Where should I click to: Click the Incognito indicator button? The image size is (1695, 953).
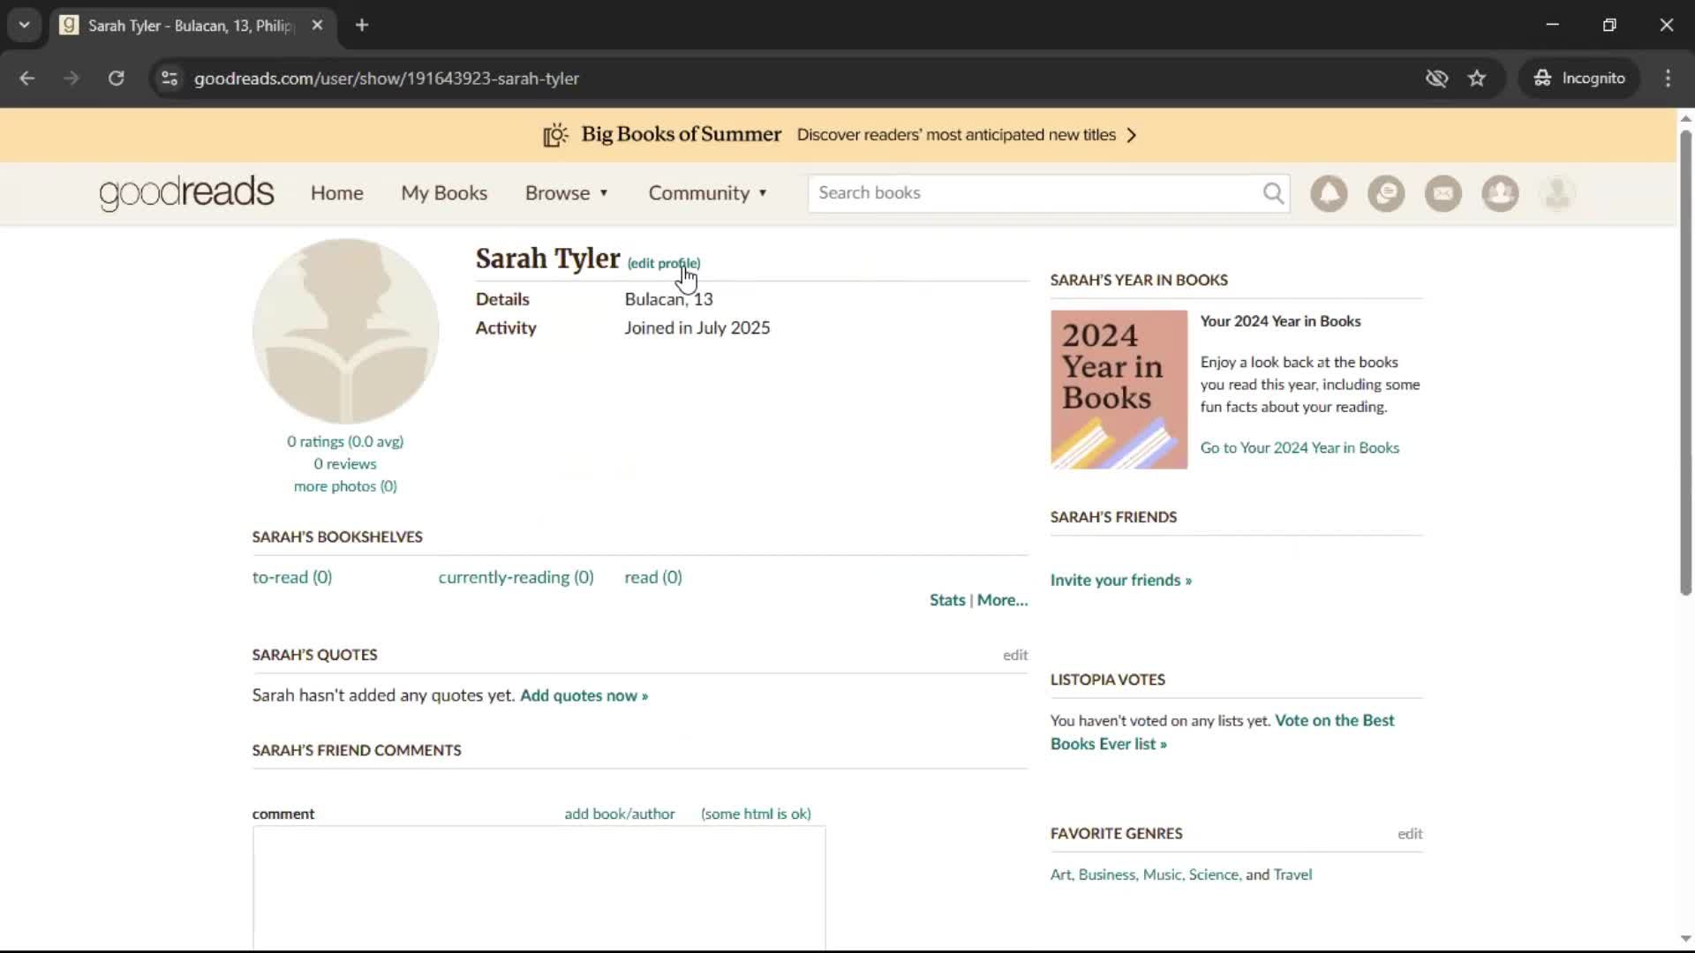click(x=1579, y=79)
